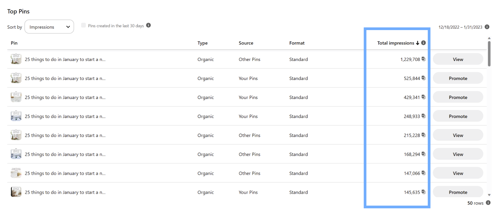The image size is (501, 223).
Task: Click down arrow of table scrollbar
Action: click(489, 195)
